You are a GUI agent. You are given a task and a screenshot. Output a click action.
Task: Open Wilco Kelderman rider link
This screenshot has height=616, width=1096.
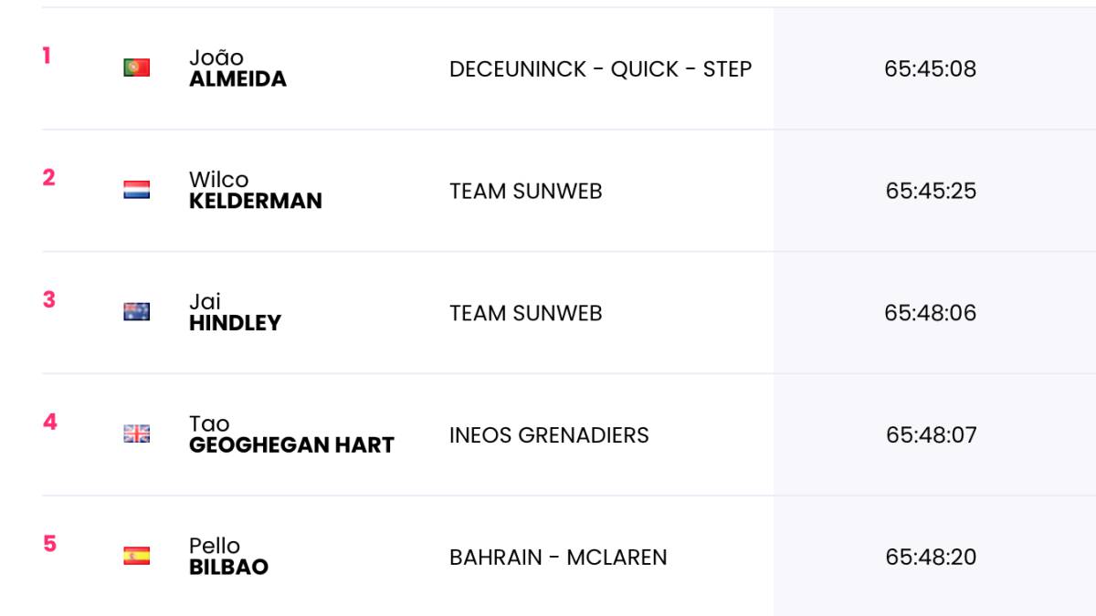[x=256, y=191]
